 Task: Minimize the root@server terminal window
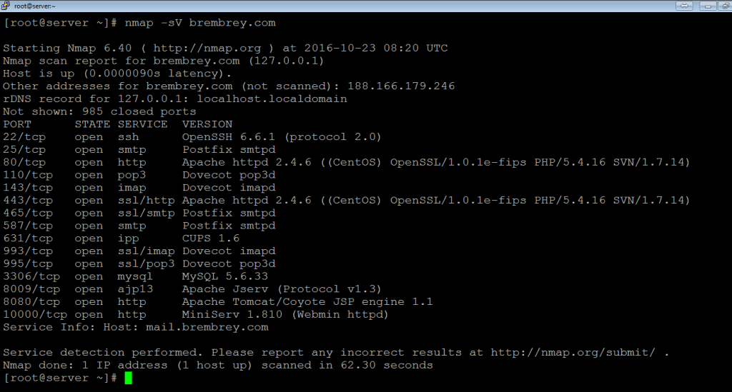(708, 6)
